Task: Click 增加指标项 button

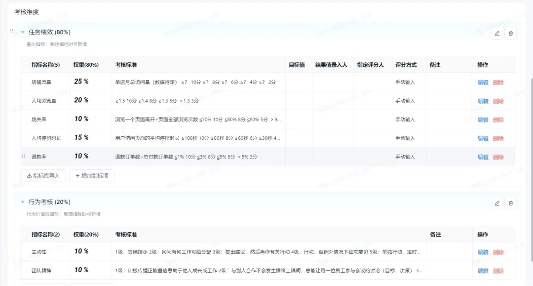Action: (91, 176)
